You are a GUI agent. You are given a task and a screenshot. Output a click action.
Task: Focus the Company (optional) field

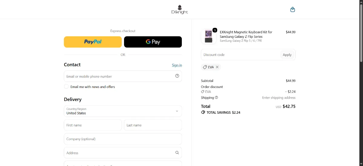point(123,139)
